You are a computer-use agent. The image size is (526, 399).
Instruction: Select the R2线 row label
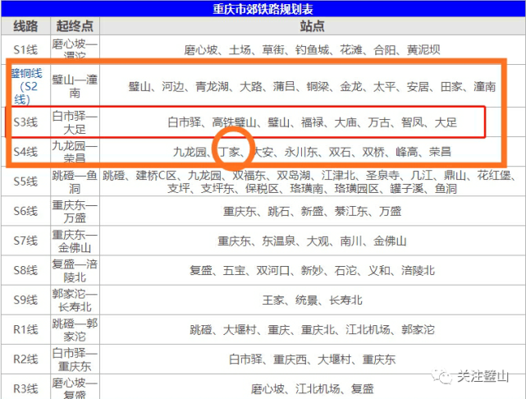click(25, 359)
